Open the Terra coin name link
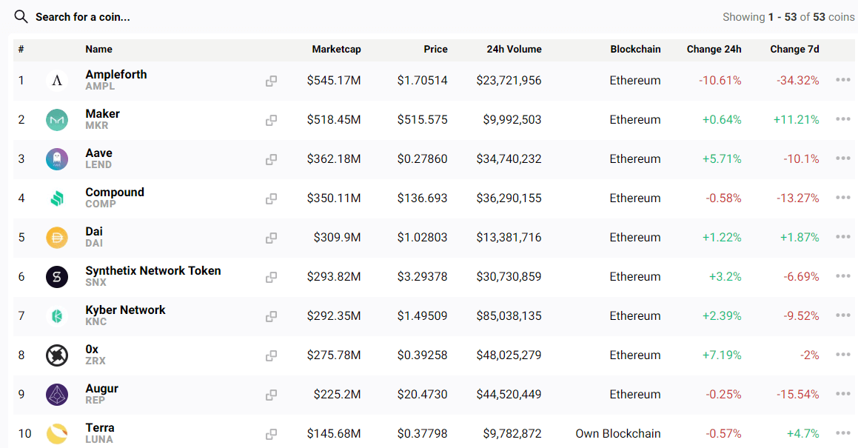Image resolution: width=858 pixels, height=448 pixels. 100,428
